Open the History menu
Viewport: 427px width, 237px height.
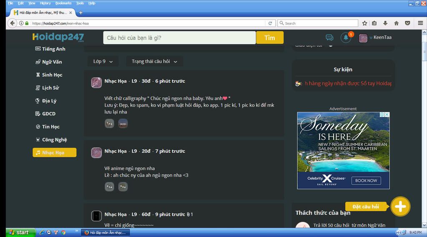click(45, 3)
